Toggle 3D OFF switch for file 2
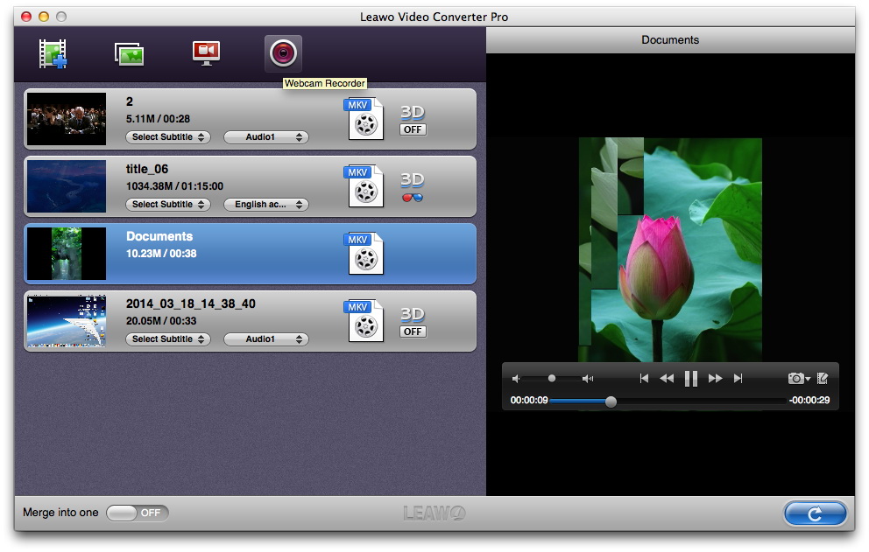Screen dimensions: 869x552 pyautogui.click(x=413, y=129)
